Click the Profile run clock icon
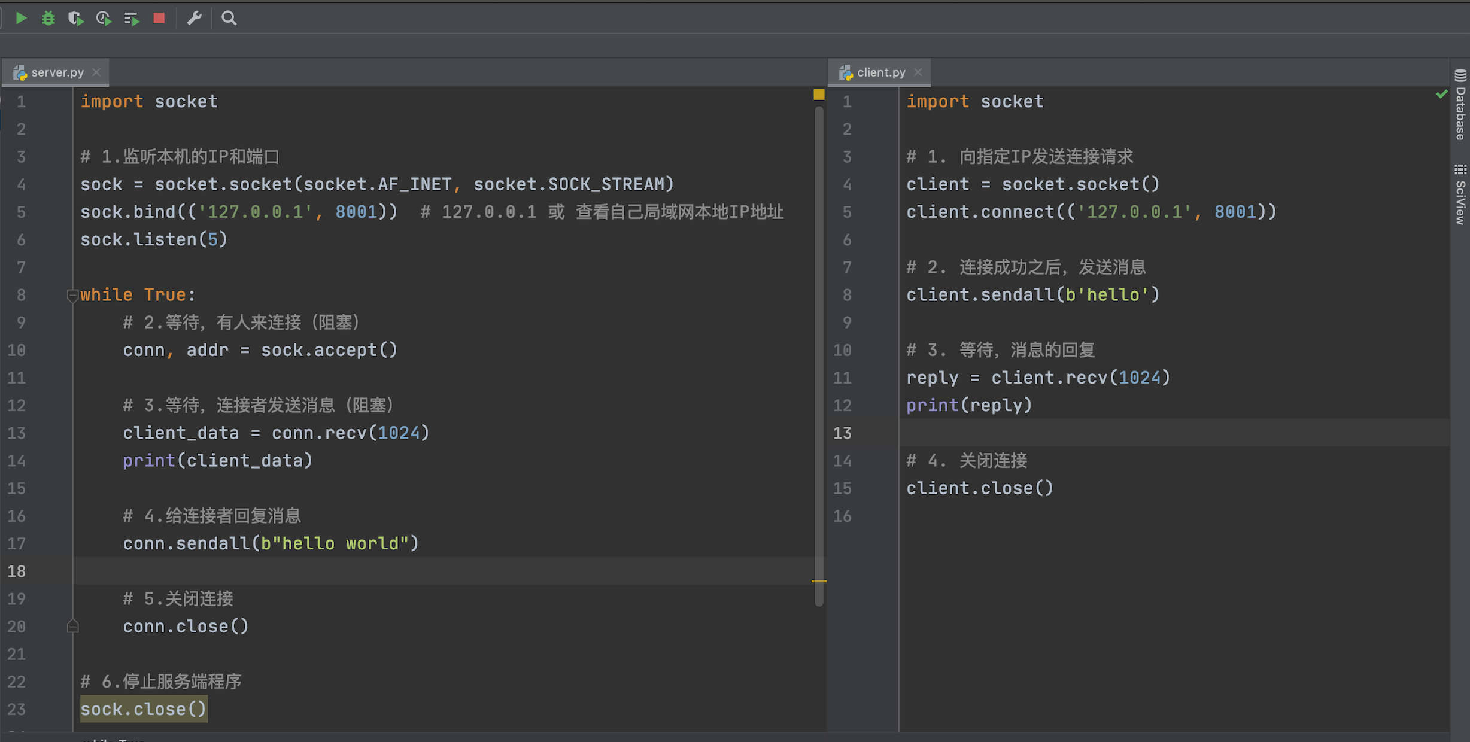1470x742 pixels. [x=104, y=18]
